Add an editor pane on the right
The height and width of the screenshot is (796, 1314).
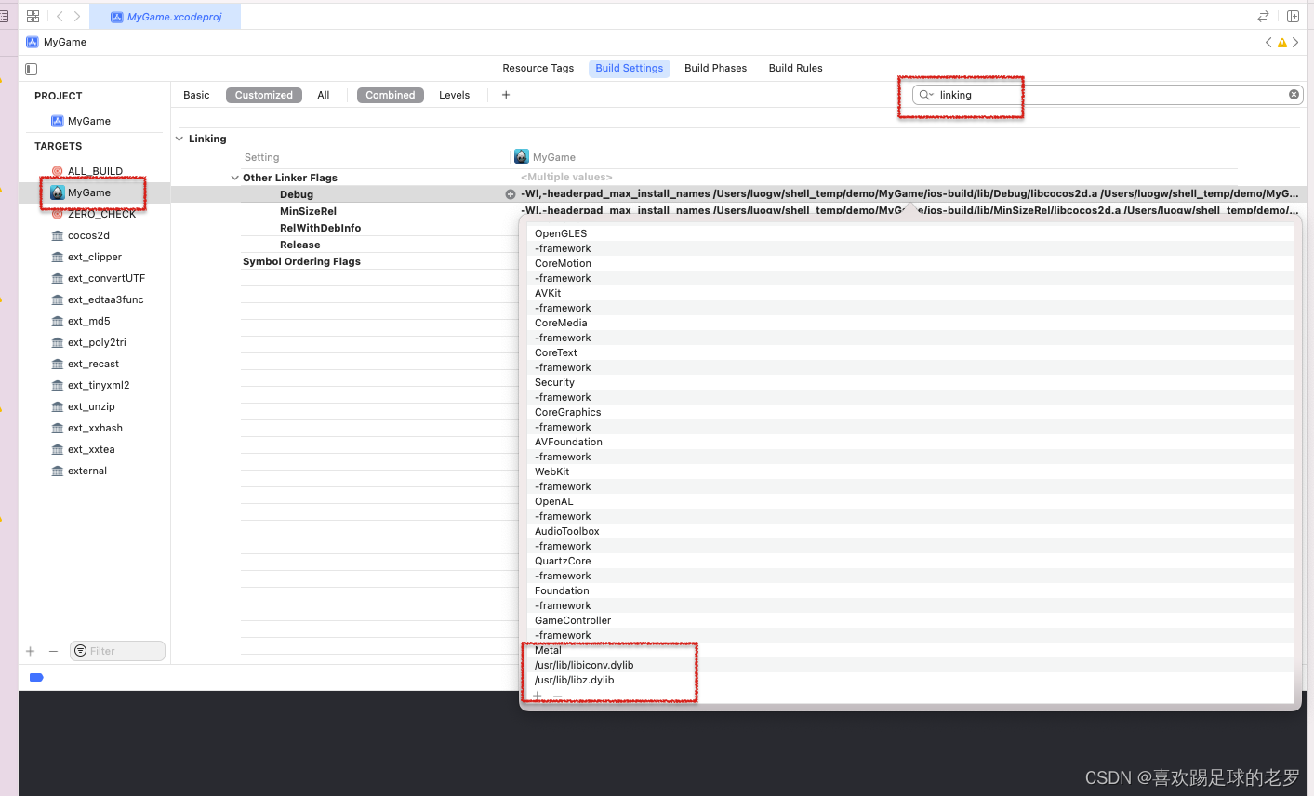pos(1293,16)
